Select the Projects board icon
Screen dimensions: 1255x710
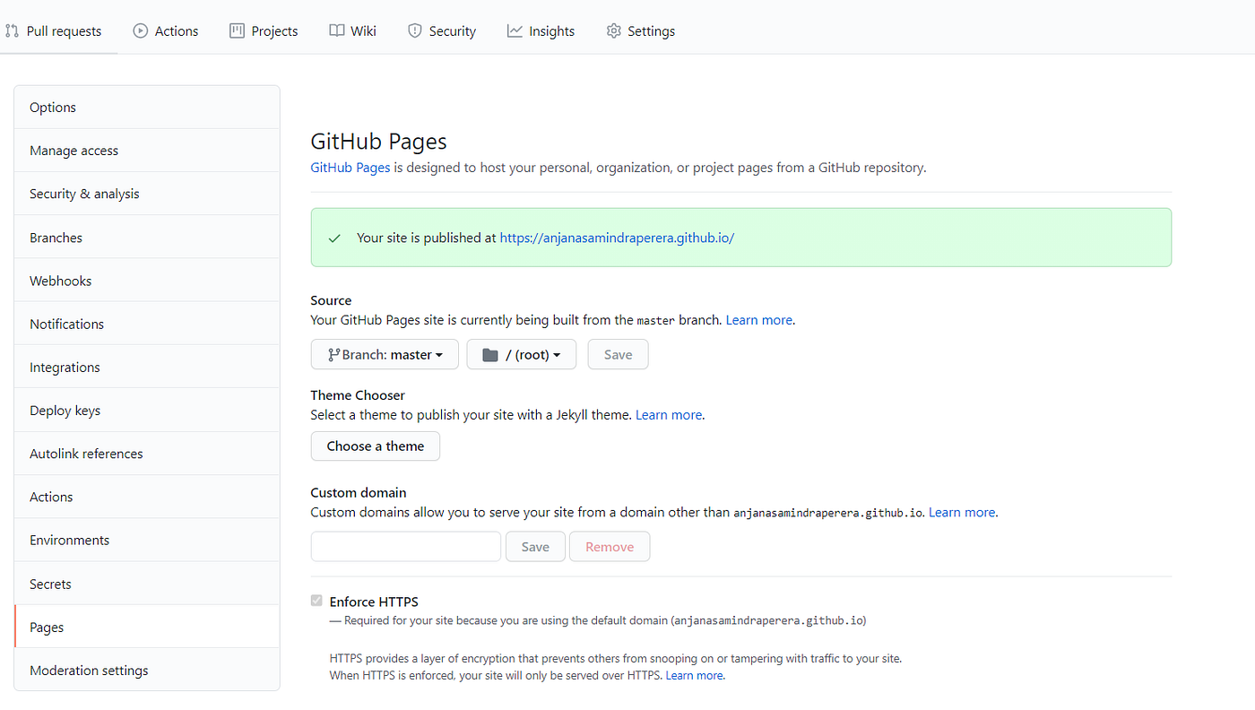pos(237,30)
